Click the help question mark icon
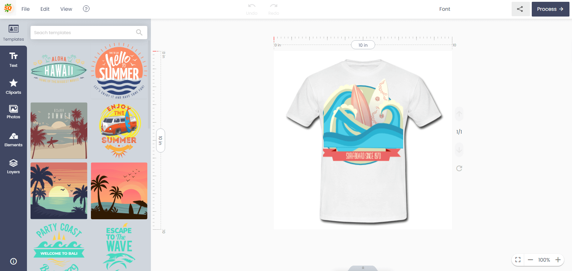572x271 pixels. point(86,9)
